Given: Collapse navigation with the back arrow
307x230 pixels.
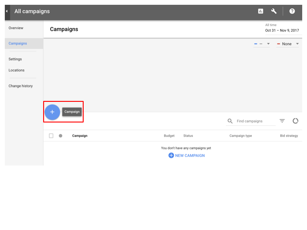Looking at the screenshot, I should [x=7, y=11].
